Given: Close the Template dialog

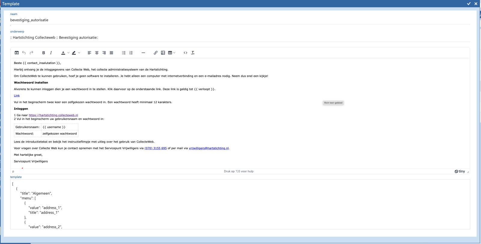Looking at the screenshot, I should (476, 4).
